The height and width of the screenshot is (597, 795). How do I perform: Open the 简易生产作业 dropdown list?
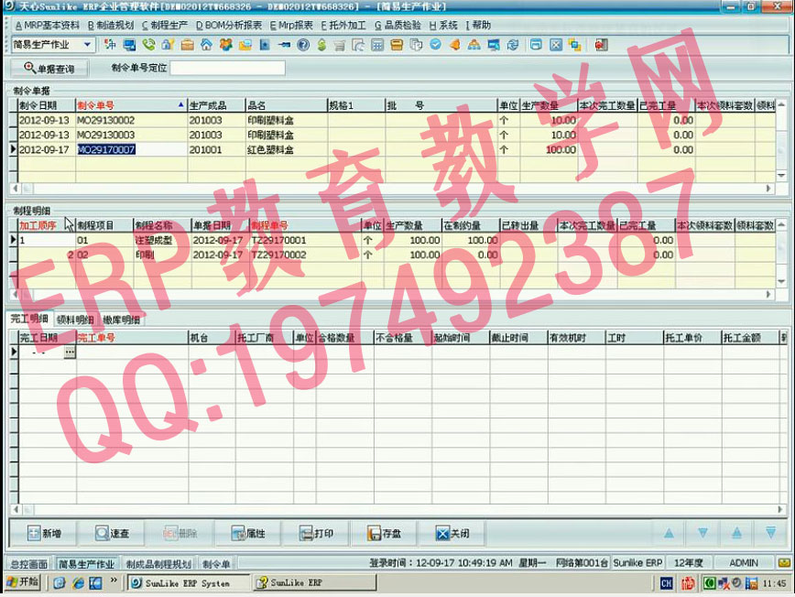click(x=88, y=45)
